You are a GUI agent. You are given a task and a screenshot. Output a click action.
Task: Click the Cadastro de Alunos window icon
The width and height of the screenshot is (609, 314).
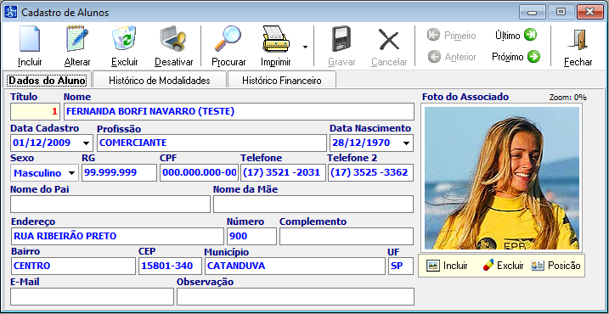pos(11,12)
